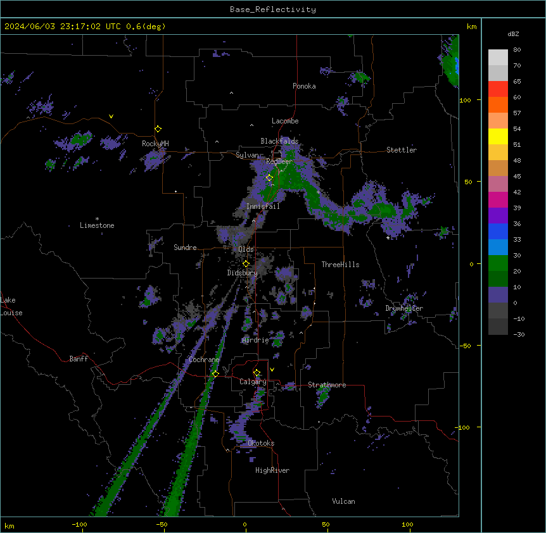Click the Olds city label
This screenshot has width=546, height=533.
coord(246,249)
